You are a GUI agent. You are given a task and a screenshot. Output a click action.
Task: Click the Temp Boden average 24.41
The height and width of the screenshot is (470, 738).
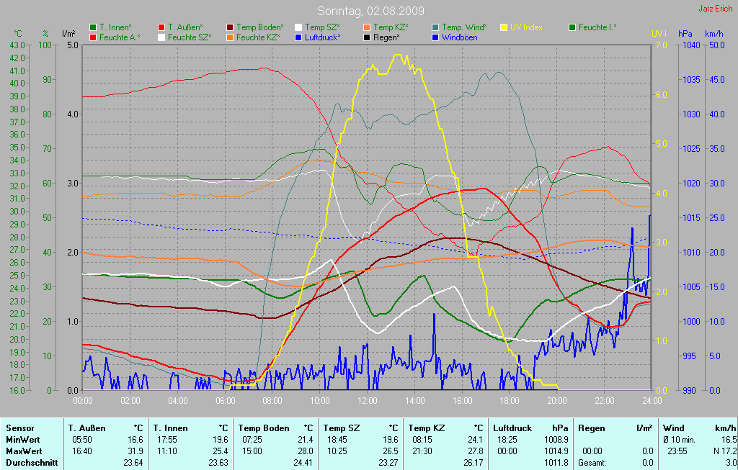click(303, 463)
